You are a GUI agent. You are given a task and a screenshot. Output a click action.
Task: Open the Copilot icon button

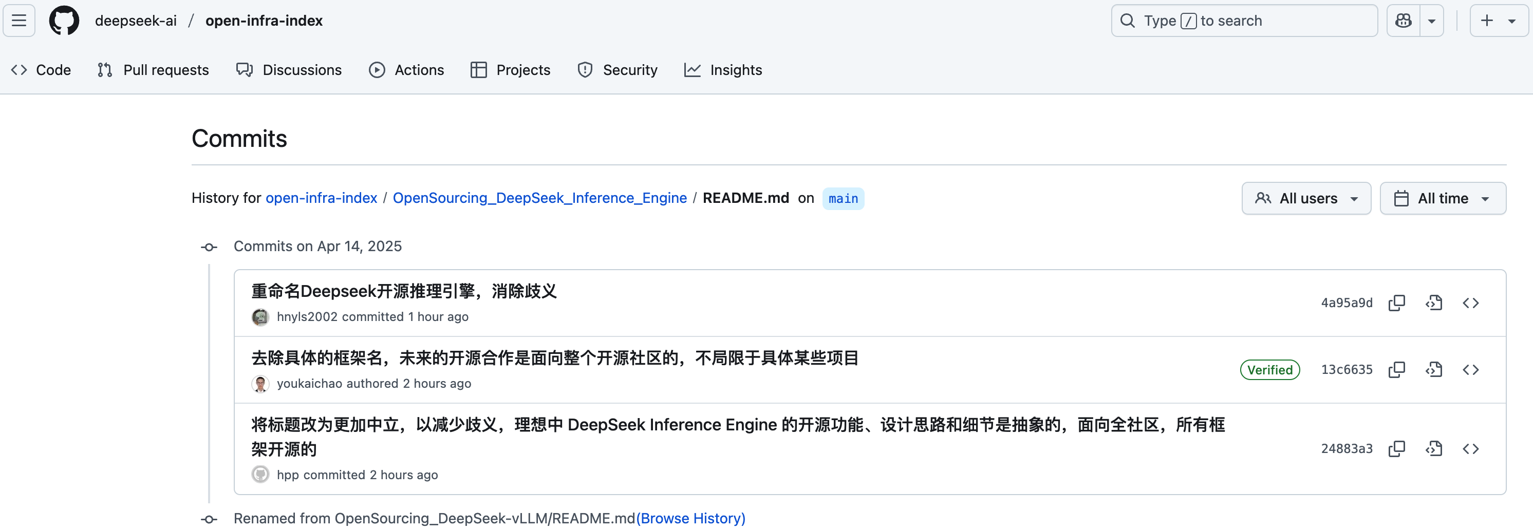tap(1403, 21)
